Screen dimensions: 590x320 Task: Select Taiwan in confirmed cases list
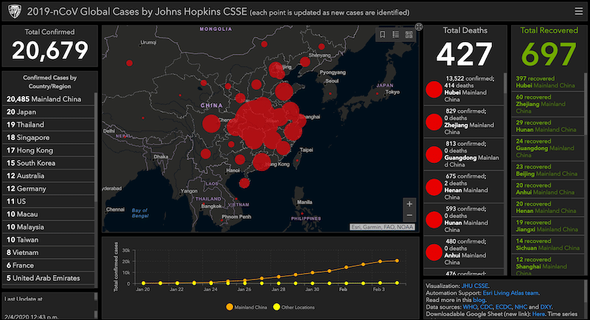click(49, 240)
